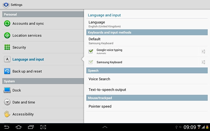Uncheck Google voice typing checkbox
The width and height of the screenshot is (210, 131).
(91, 51)
